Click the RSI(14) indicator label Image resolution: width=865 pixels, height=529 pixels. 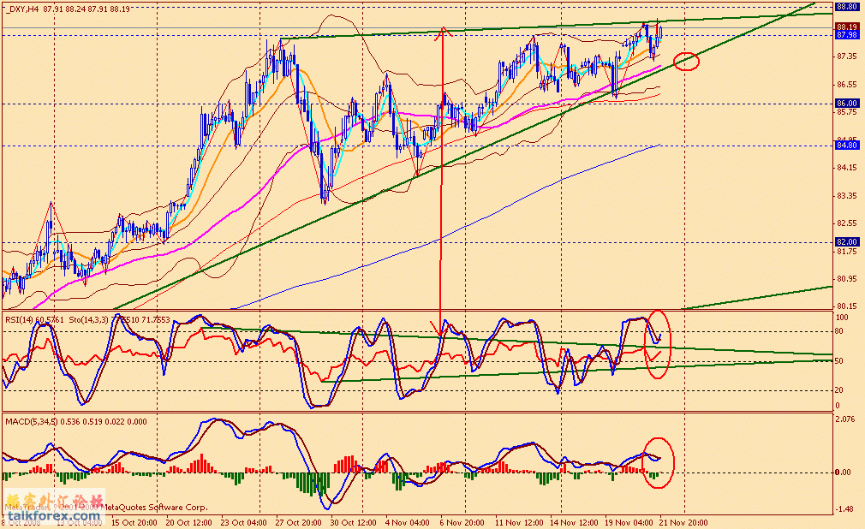[x=20, y=319]
